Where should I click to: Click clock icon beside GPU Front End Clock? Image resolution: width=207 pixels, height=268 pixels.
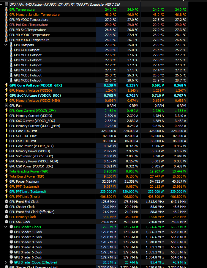click(7, 201)
